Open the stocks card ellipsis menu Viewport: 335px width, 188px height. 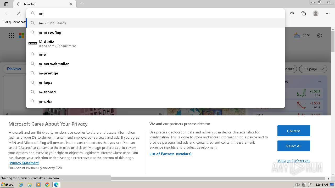(319, 82)
